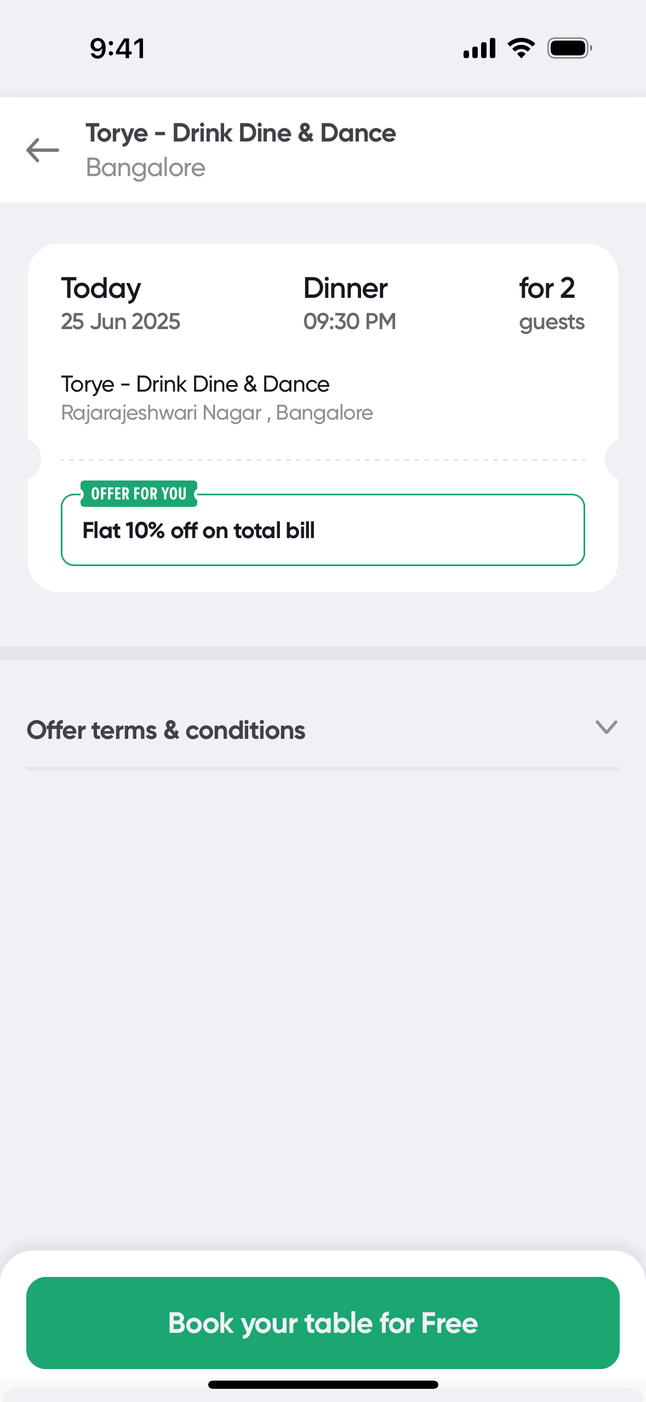
Task: Open the Offer terms & conditions section
Action: (x=166, y=730)
